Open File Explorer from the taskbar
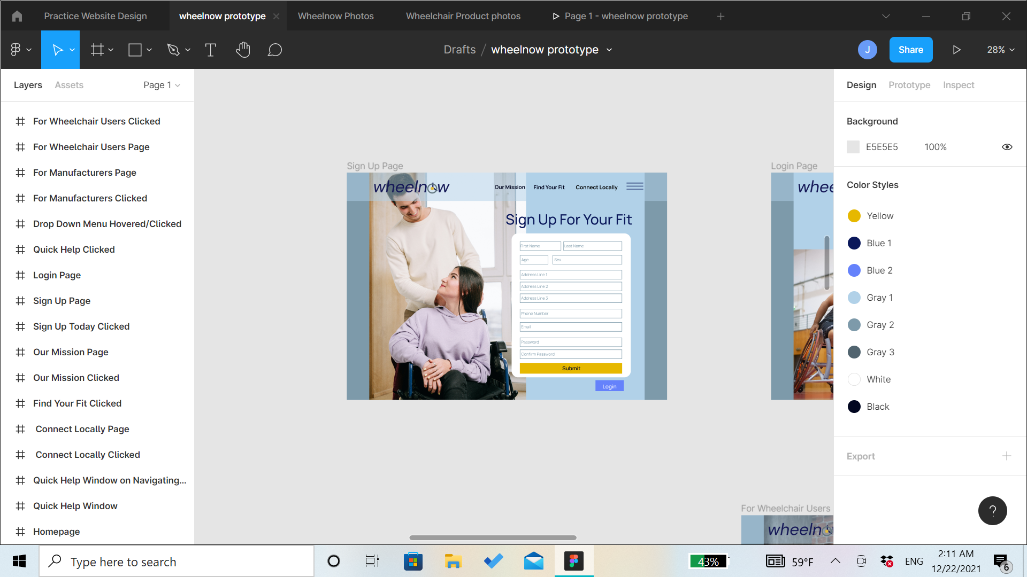 click(453, 561)
